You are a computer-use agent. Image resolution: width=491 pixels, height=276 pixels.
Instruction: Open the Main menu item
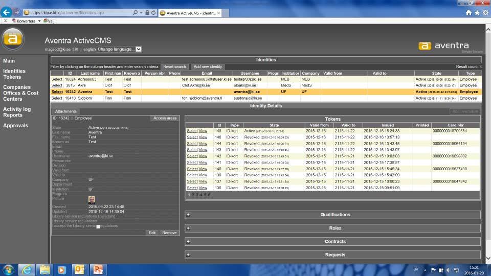pos(9,61)
